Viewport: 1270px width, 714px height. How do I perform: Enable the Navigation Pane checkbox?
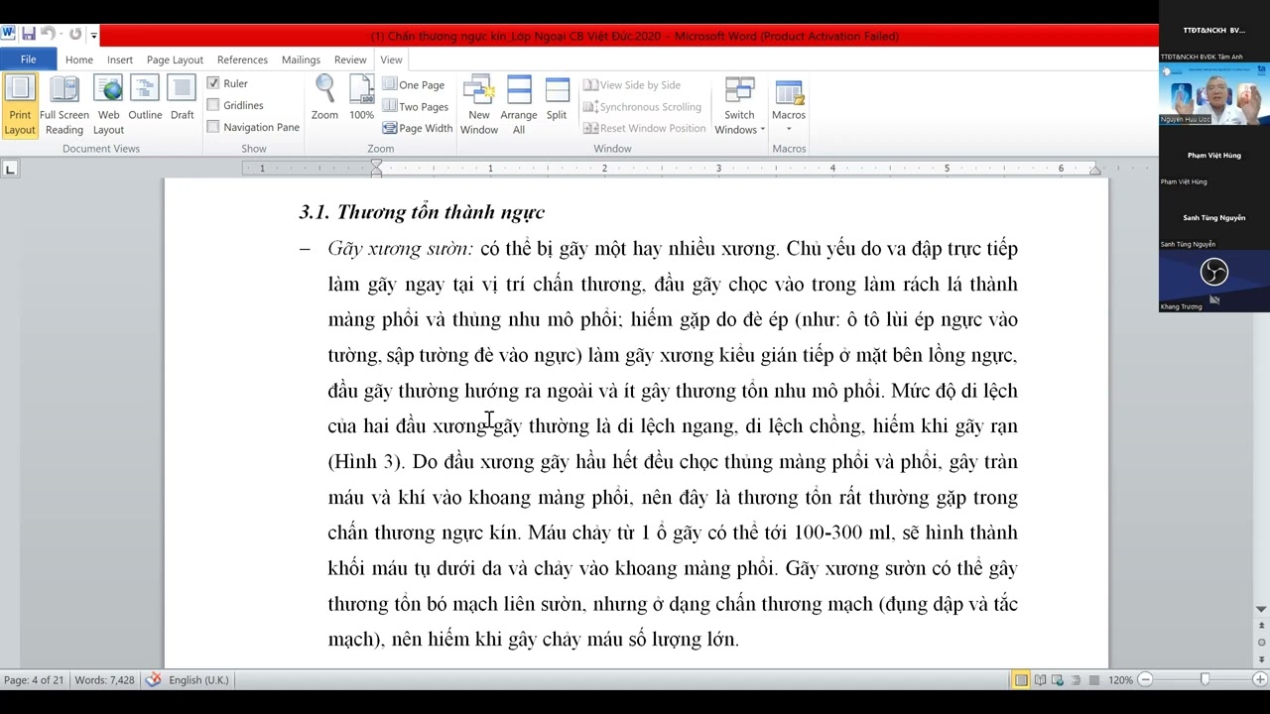coord(213,127)
